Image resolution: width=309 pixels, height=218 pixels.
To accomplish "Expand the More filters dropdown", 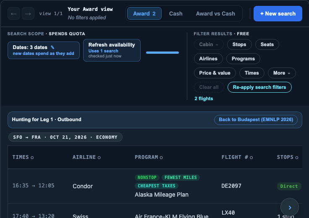I will pyautogui.click(x=282, y=73).
